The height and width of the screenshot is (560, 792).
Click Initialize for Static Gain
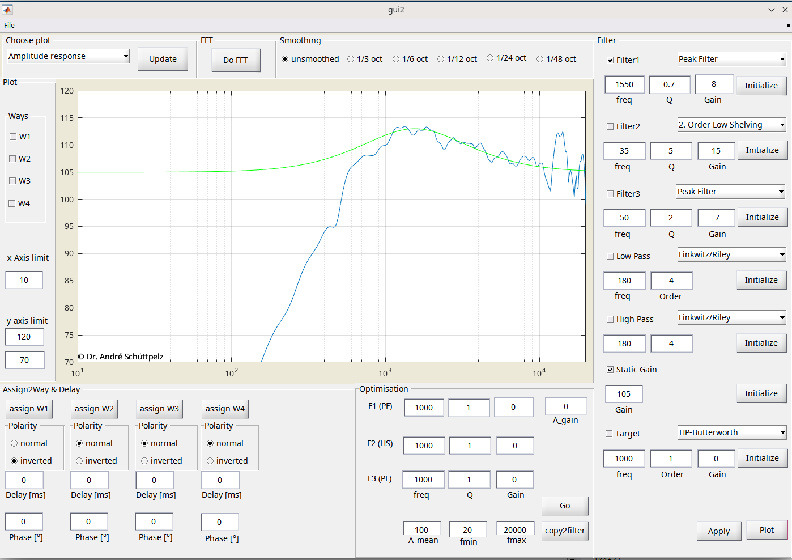click(x=761, y=393)
